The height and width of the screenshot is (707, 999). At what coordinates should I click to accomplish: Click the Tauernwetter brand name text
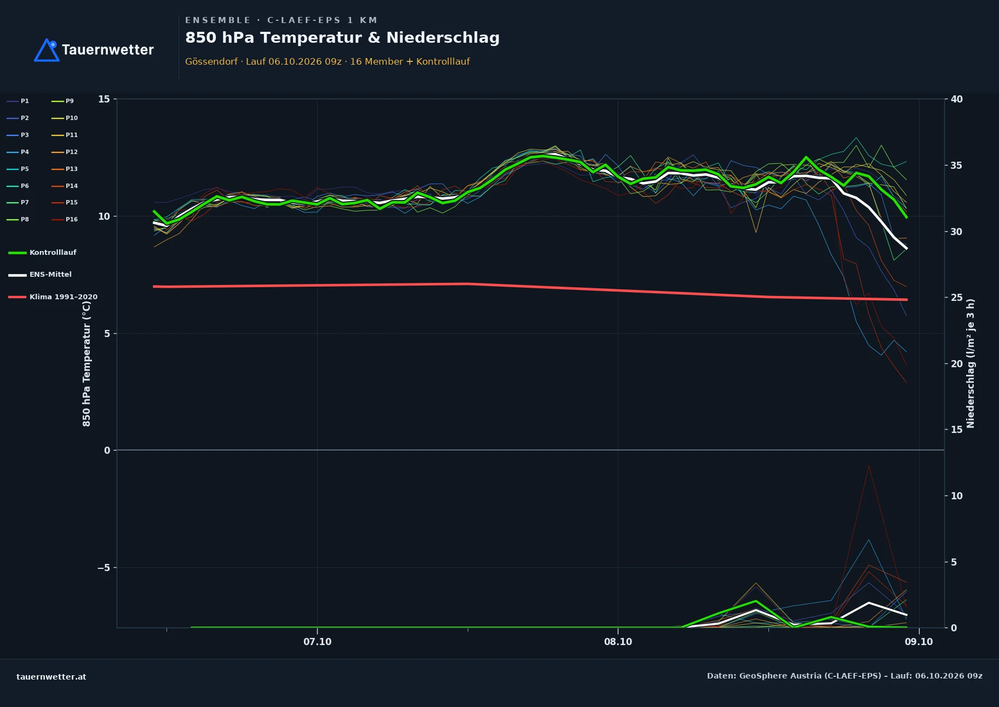108,50
